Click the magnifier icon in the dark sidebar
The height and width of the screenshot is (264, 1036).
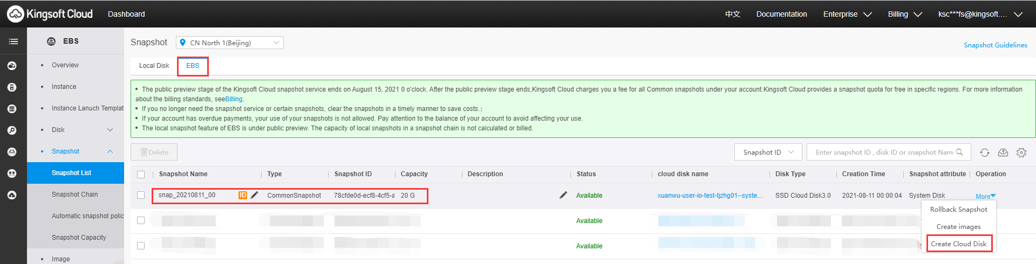12,130
